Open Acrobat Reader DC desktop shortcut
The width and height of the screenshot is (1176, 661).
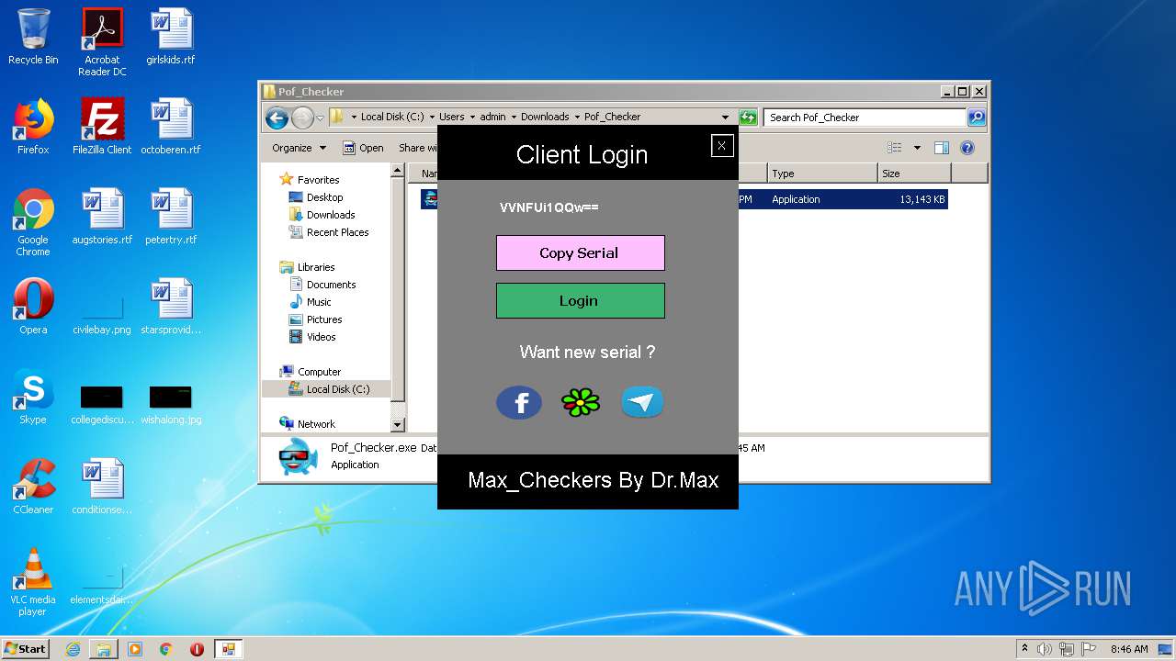click(x=102, y=43)
